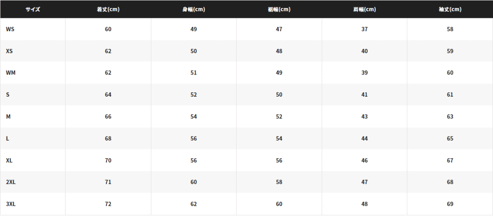Click the 3XL sleeve length value 69
This screenshot has height=216, width=493.
tap(450, 204)
